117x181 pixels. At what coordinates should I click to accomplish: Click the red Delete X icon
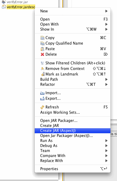(42, 54)
